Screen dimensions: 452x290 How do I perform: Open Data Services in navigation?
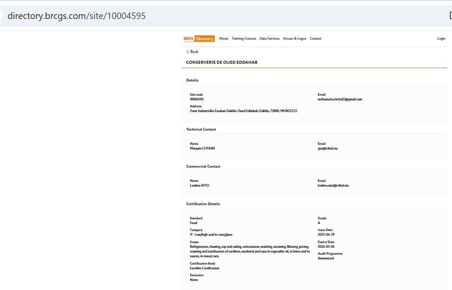point(269,39)
